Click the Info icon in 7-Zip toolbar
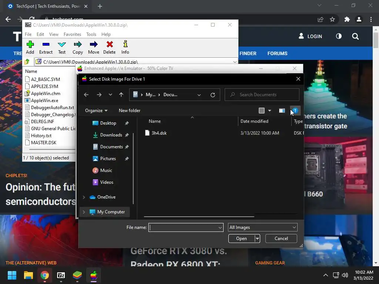The width and height of the screenshot is (379, 284). pos(125,44)
